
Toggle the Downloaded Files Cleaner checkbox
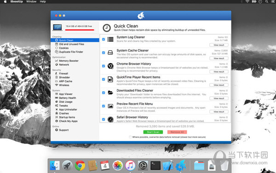click(103, 93)
